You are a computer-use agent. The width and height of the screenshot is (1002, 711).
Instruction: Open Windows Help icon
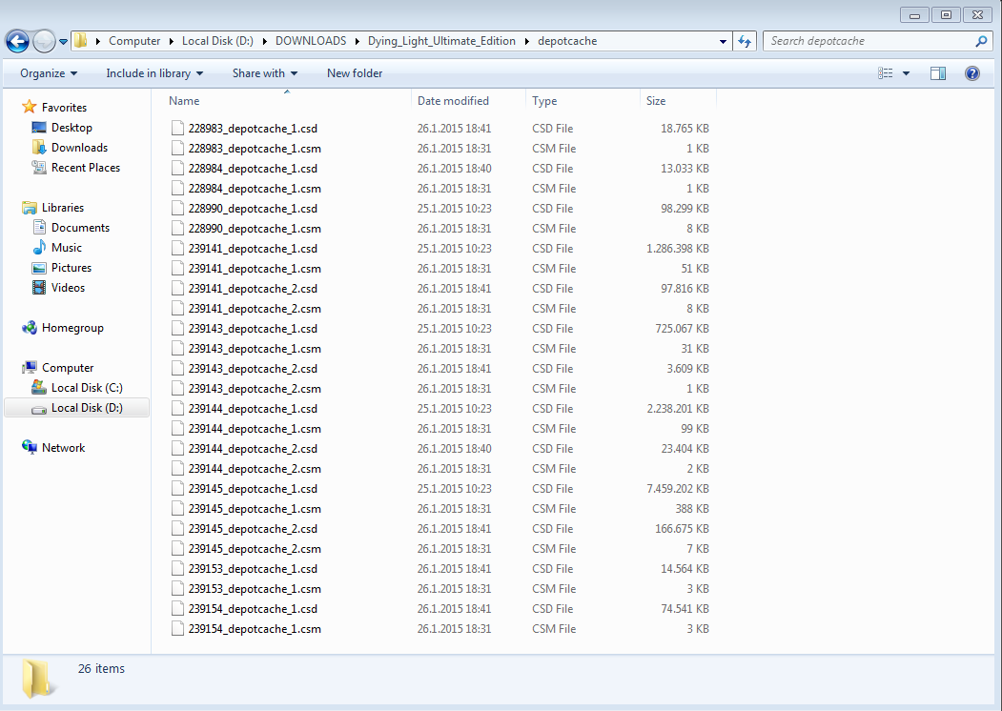pos(971,73)
